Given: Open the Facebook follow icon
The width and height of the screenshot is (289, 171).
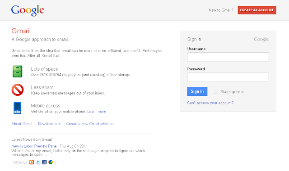Looking at the screenshot, I should click(44, 162).
